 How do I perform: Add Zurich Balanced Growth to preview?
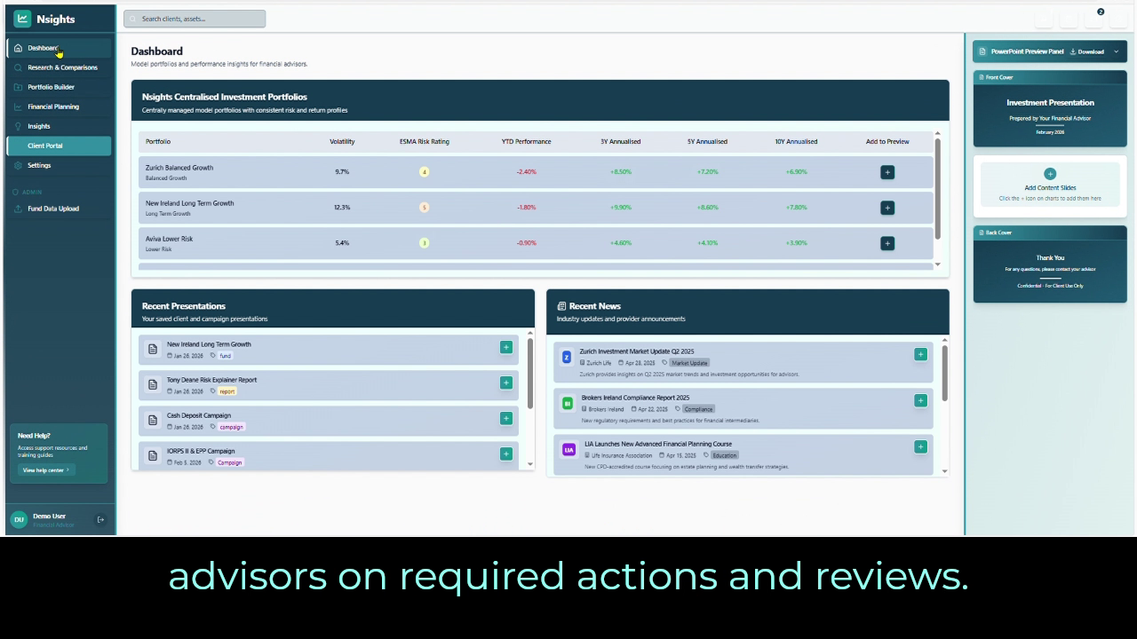pyautogui.click(x=887, y=172)
